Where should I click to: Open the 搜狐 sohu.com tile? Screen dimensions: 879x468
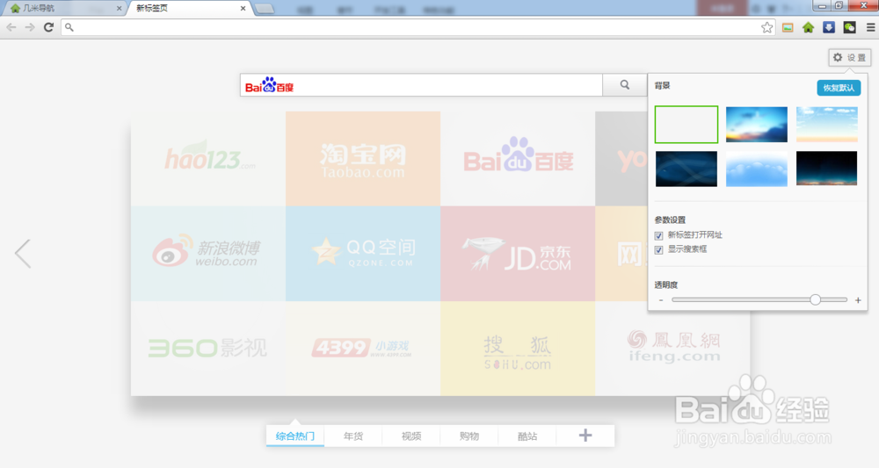pos(518,349)
